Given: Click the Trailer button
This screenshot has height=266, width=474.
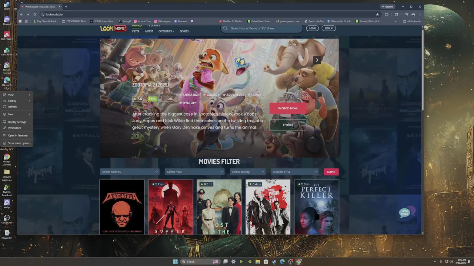Looking at the screenshot, I should 288,125.
